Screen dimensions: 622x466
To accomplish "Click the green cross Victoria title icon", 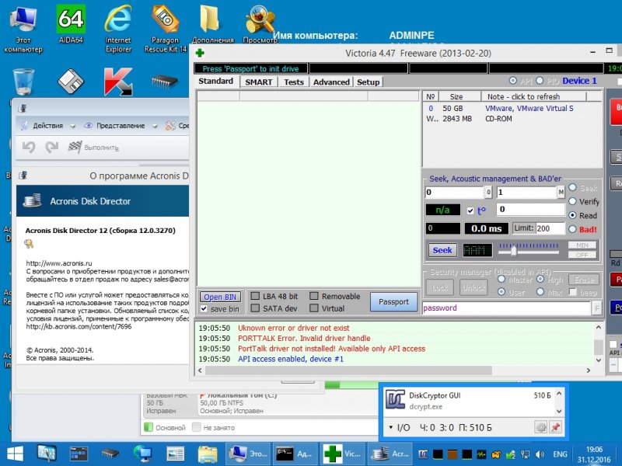I will pyautogui.click(x=200, y=53).
